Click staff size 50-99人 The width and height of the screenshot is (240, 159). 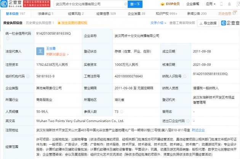click(42, 112)
